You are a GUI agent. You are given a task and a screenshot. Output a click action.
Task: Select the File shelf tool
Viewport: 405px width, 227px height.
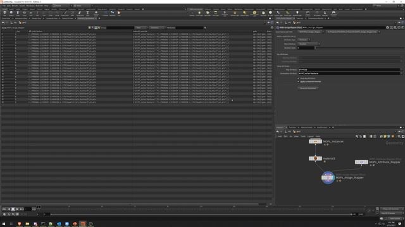(x=119, y=13)
